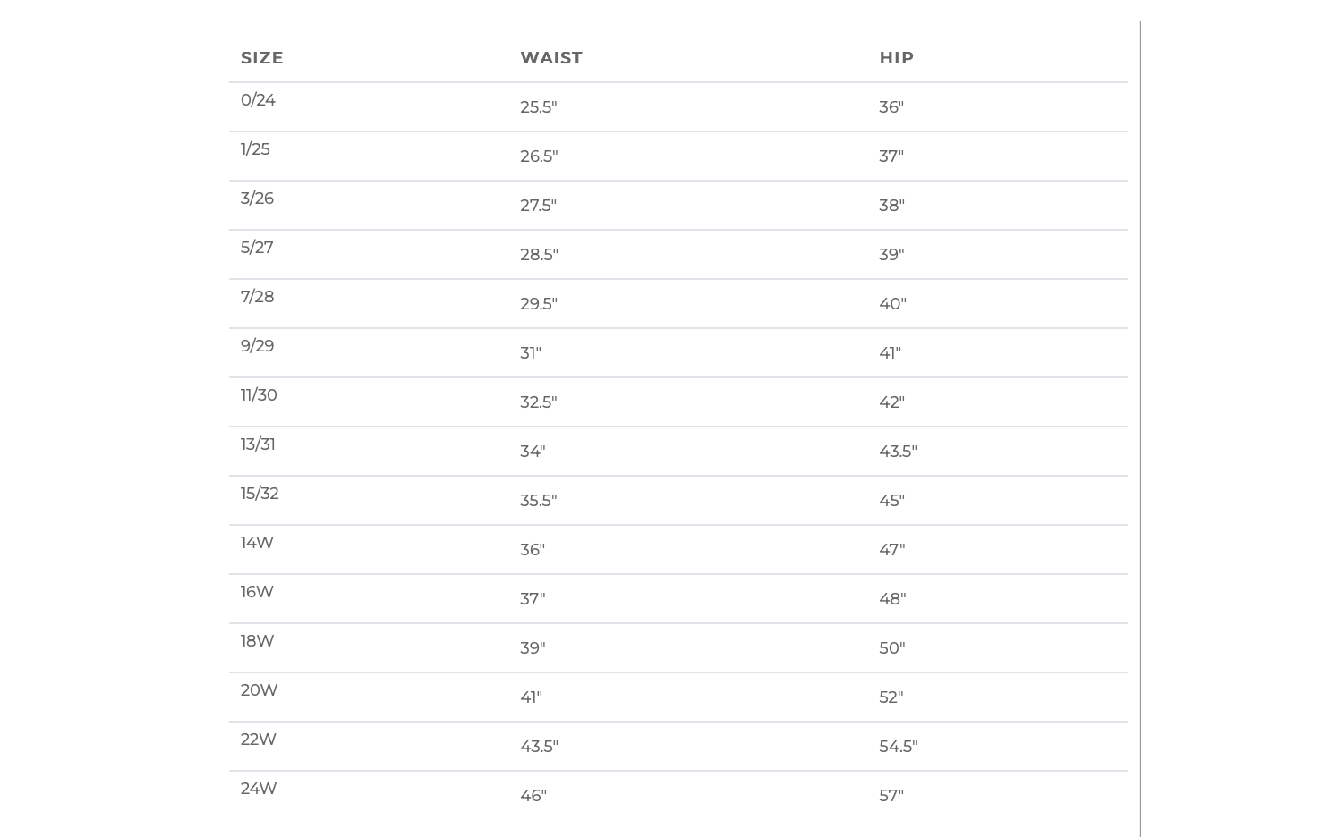Select the 35.5" waist measurement

[x=539, y=501]
